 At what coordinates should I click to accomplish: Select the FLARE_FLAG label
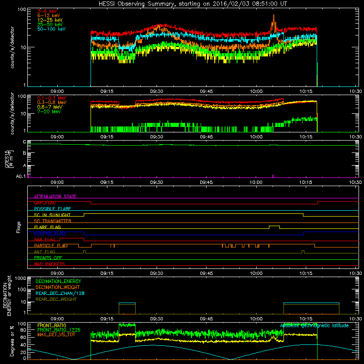tap(47, 227)
